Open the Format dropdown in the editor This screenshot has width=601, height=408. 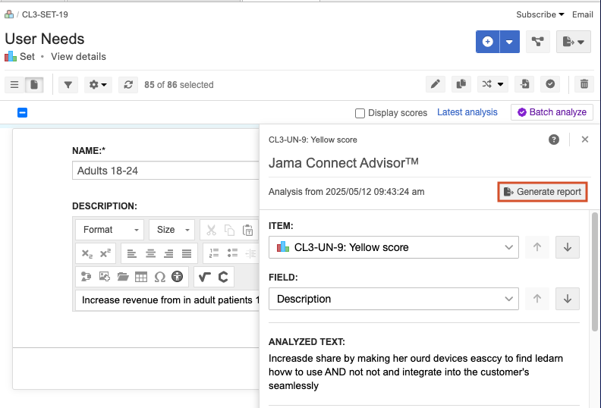(x=112, y=230)
